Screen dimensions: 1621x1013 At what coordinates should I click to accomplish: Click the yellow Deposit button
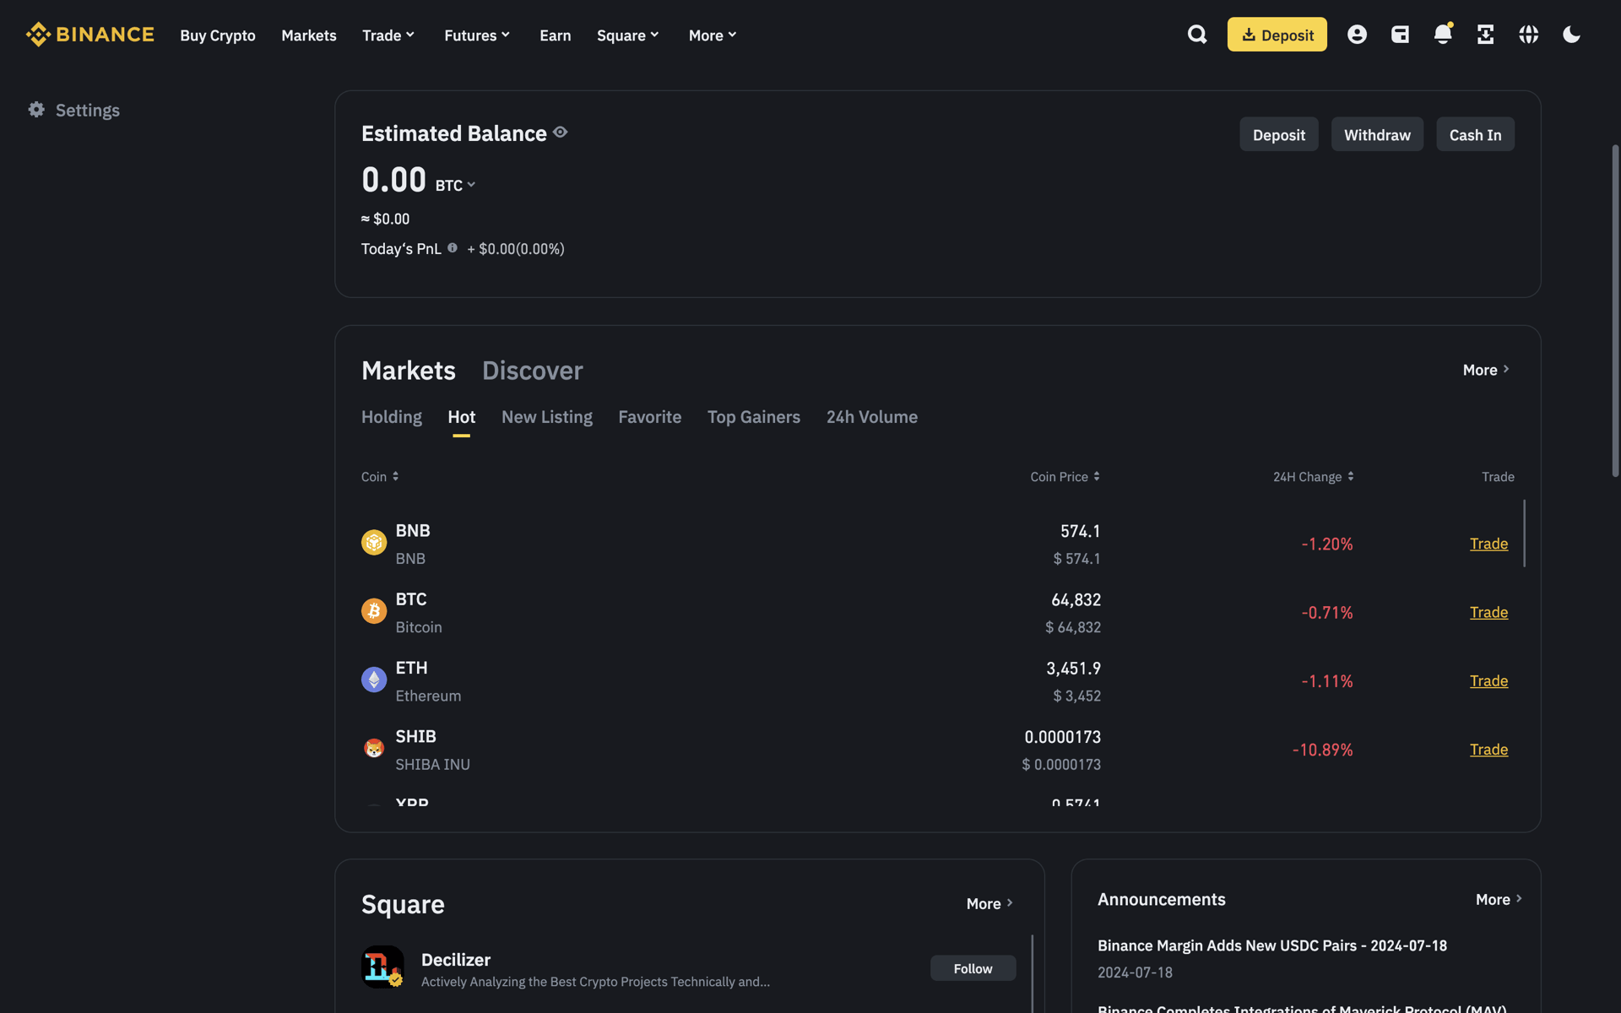[x=1277, y=35]
